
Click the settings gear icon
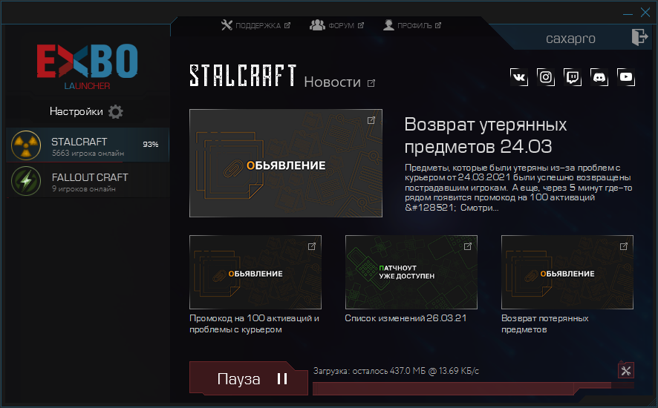(116, 111)
